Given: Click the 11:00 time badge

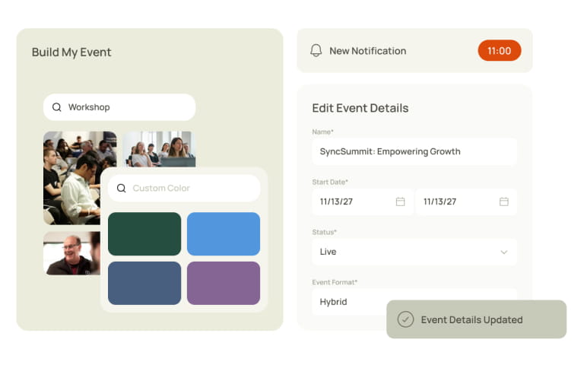Looking at the screenshot, I should pyautogui.click(x=499, y=50).
